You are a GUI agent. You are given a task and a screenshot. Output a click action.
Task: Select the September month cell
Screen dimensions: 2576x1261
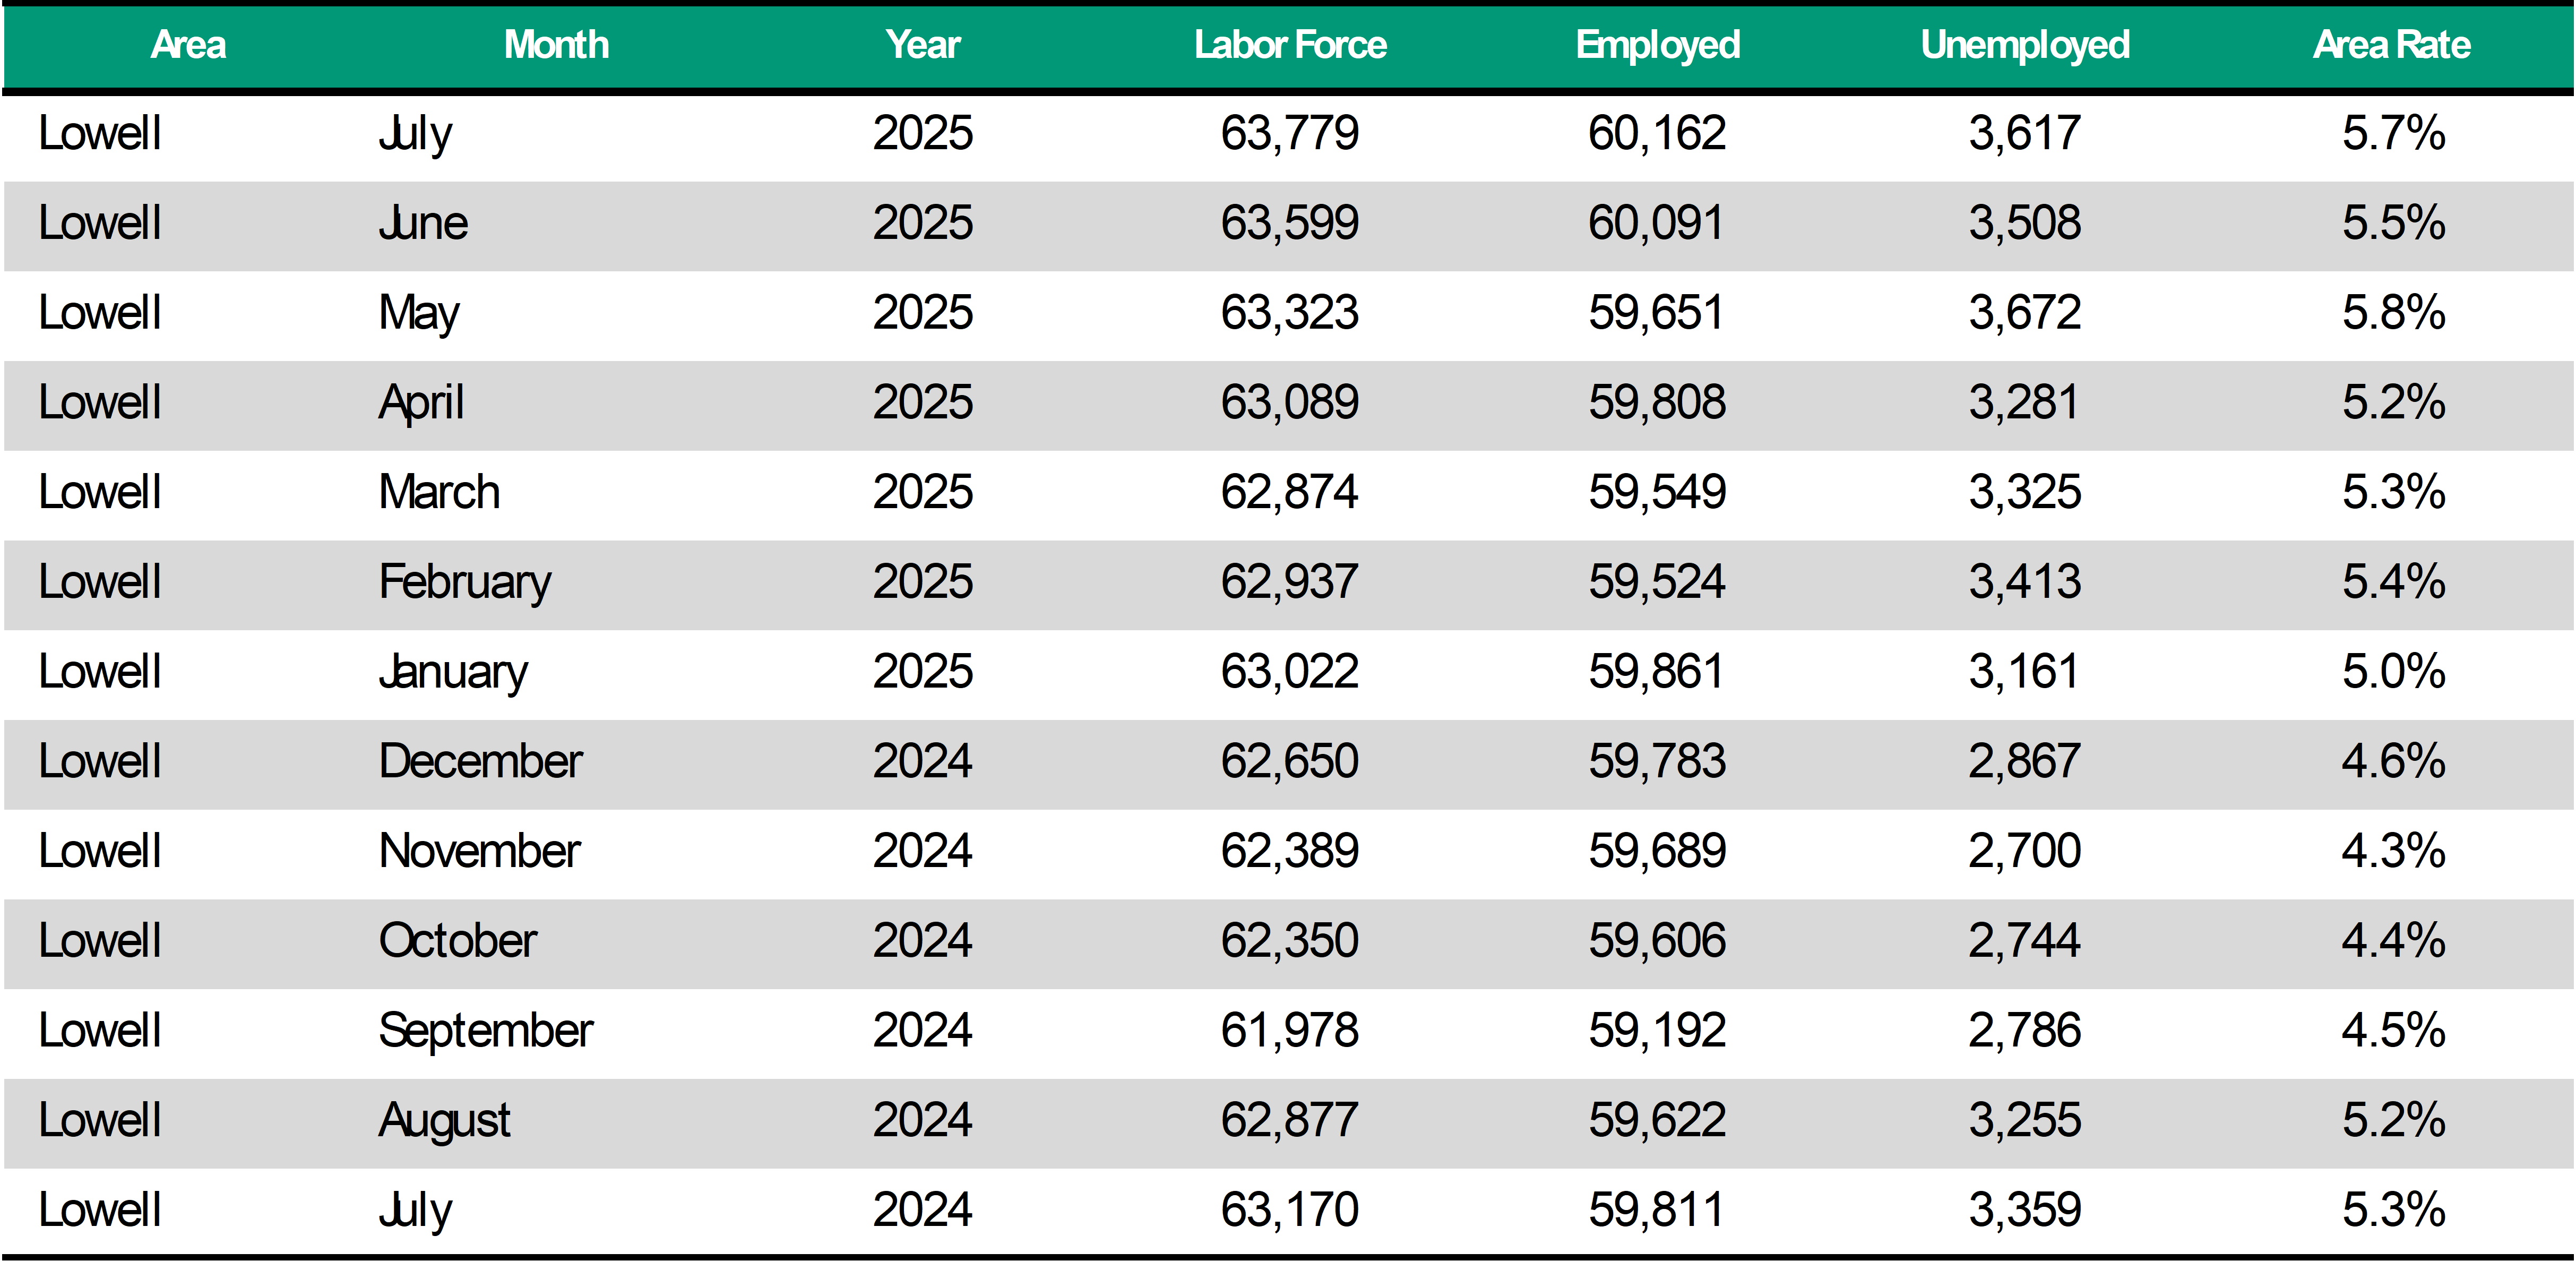click(x=486, y=1031)
